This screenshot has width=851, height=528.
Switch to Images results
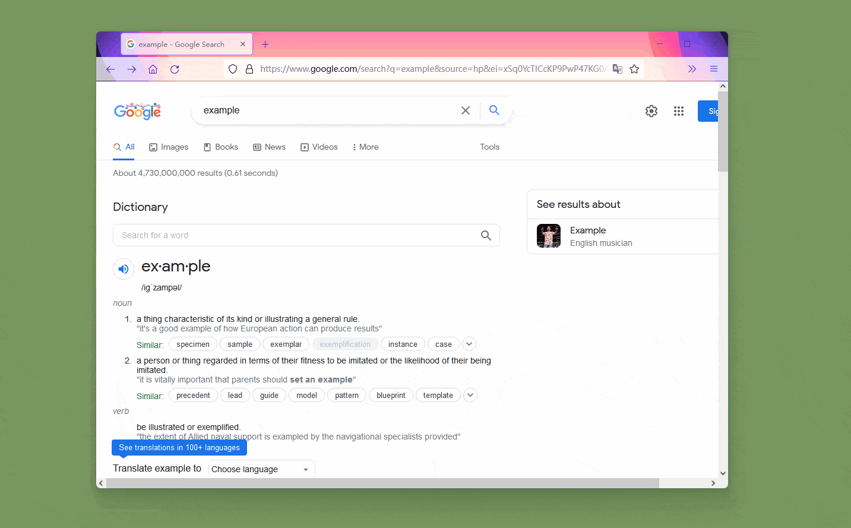pos(169,147)
